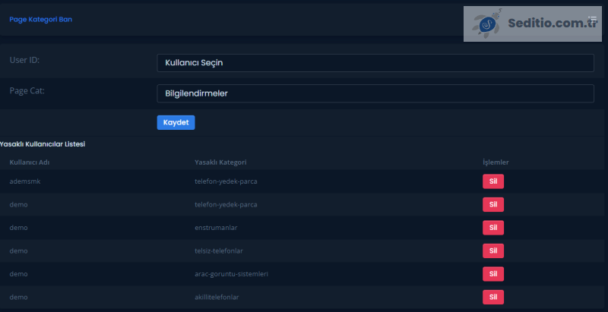Click Sil on the telsiz-telefonlar row

coord(492,251)
